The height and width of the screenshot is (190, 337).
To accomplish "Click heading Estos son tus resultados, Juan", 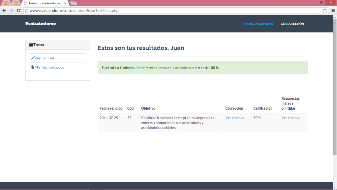I will click(141, 48).
